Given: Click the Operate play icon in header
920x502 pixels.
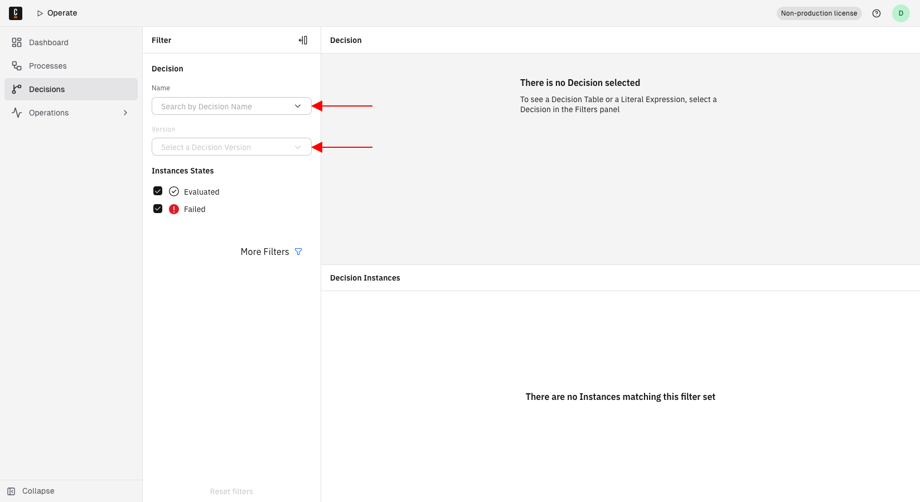Looking at the screenshot, I should [x=40, y=13].
